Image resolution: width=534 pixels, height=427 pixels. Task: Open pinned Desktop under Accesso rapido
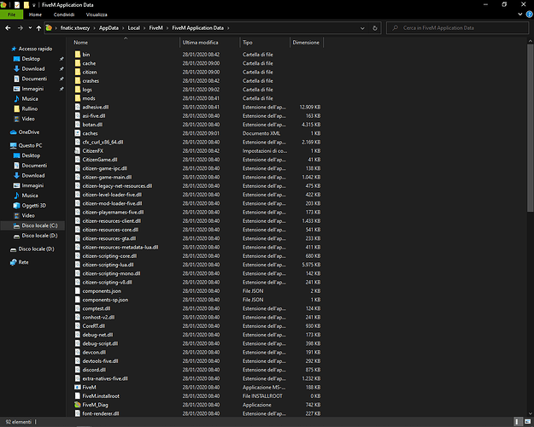pyautogui.click(x=31, y=59)
